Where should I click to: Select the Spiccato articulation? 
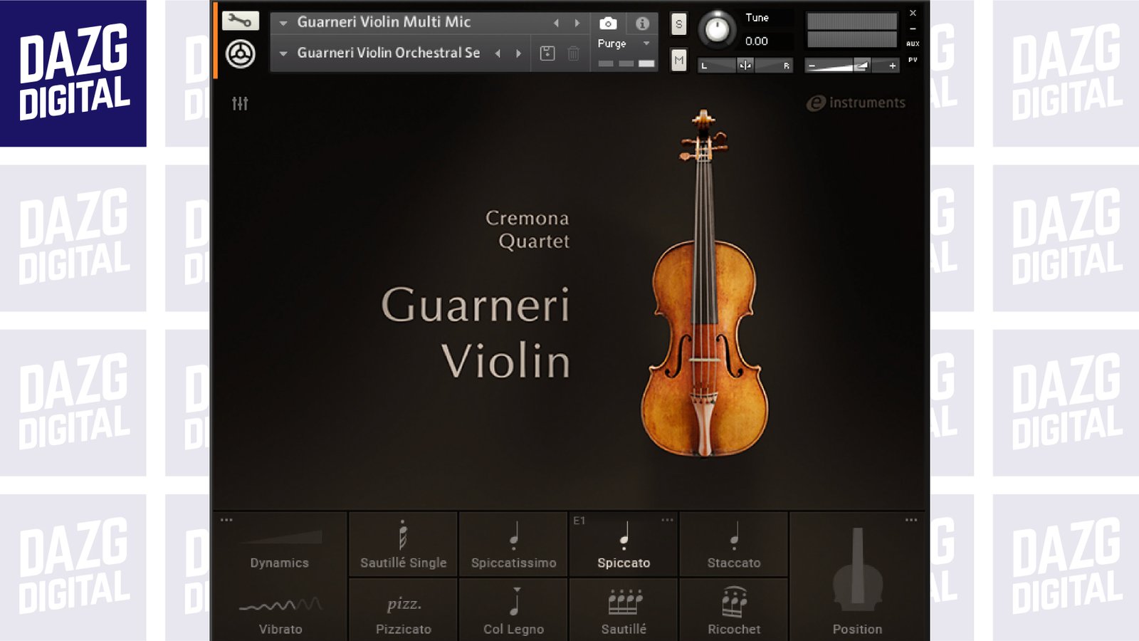pos(624,544)
